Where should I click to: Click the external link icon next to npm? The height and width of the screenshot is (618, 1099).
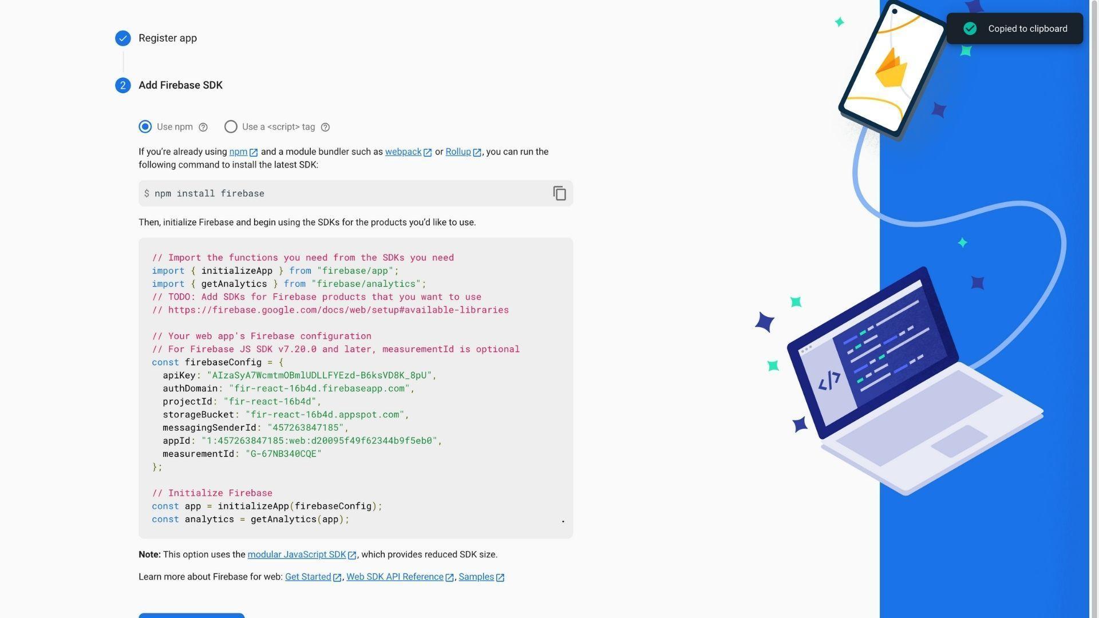click(x=253, y=152)
